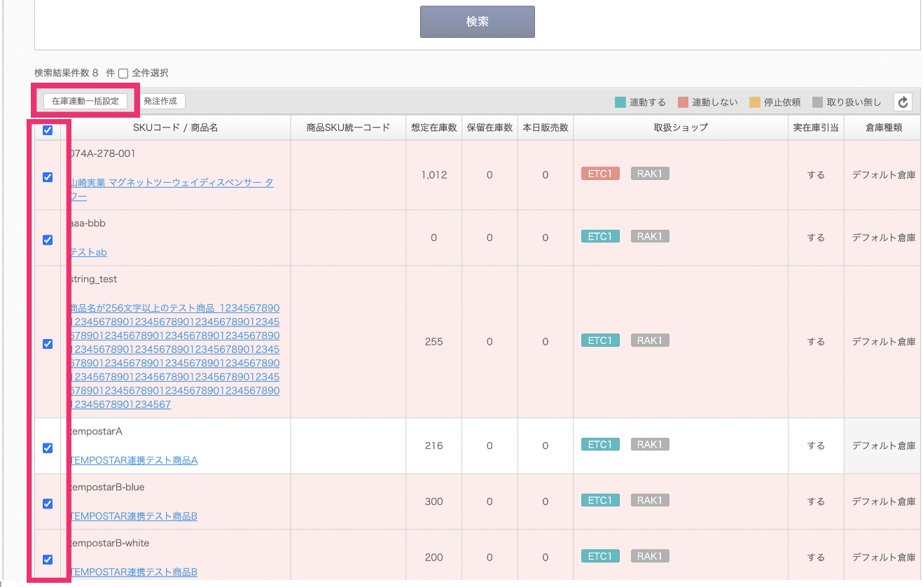Click the red ETC1 badge for 074A-278-001

[x=600, y=174]
